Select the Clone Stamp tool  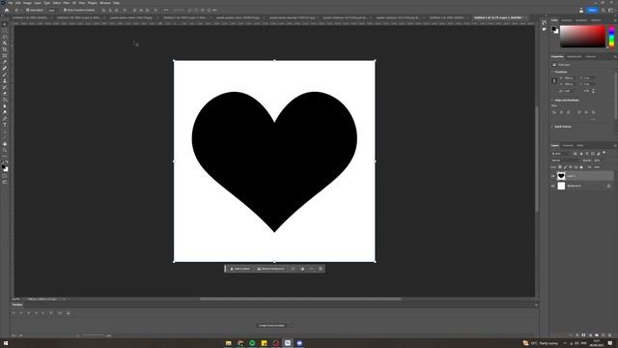5,81
